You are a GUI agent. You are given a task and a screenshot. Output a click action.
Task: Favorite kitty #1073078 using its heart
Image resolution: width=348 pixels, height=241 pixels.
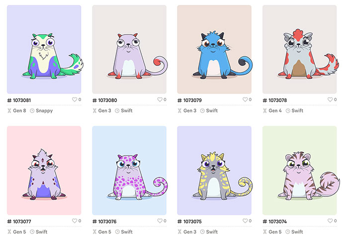(x=330, y=100)
